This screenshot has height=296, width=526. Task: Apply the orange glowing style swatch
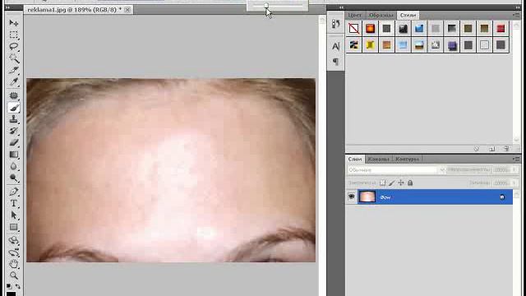click(x=370, y=29)
